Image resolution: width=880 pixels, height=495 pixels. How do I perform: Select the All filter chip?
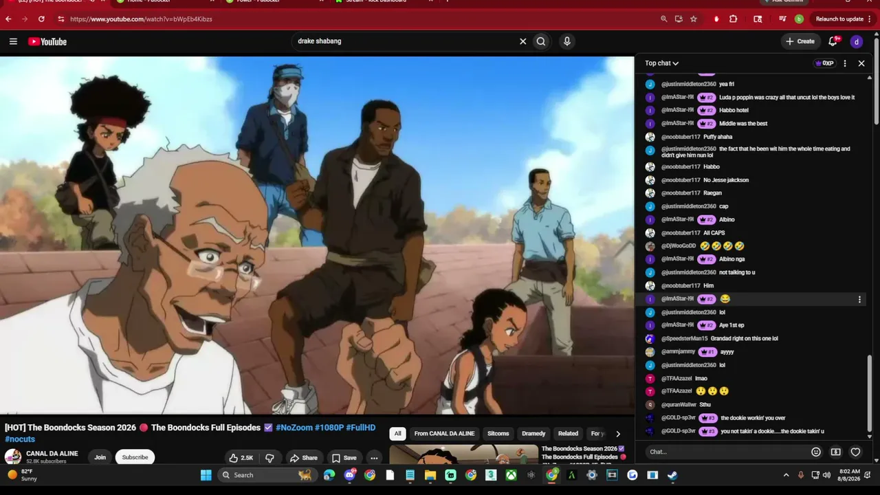pyautogui.click(x=397, y=434)
